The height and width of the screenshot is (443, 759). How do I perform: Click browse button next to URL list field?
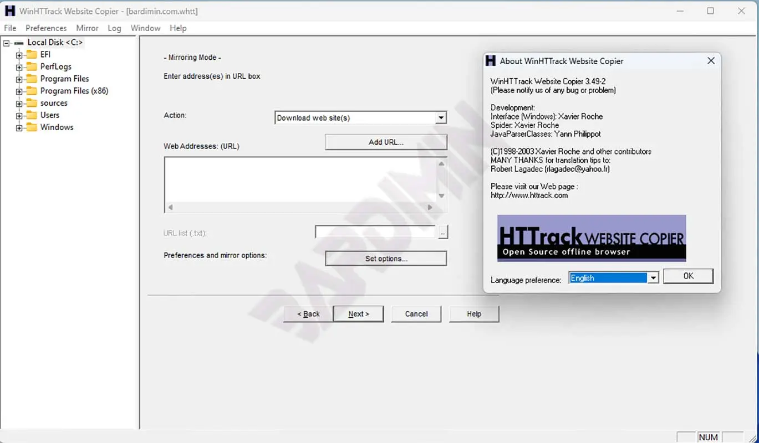pos(442,233)
